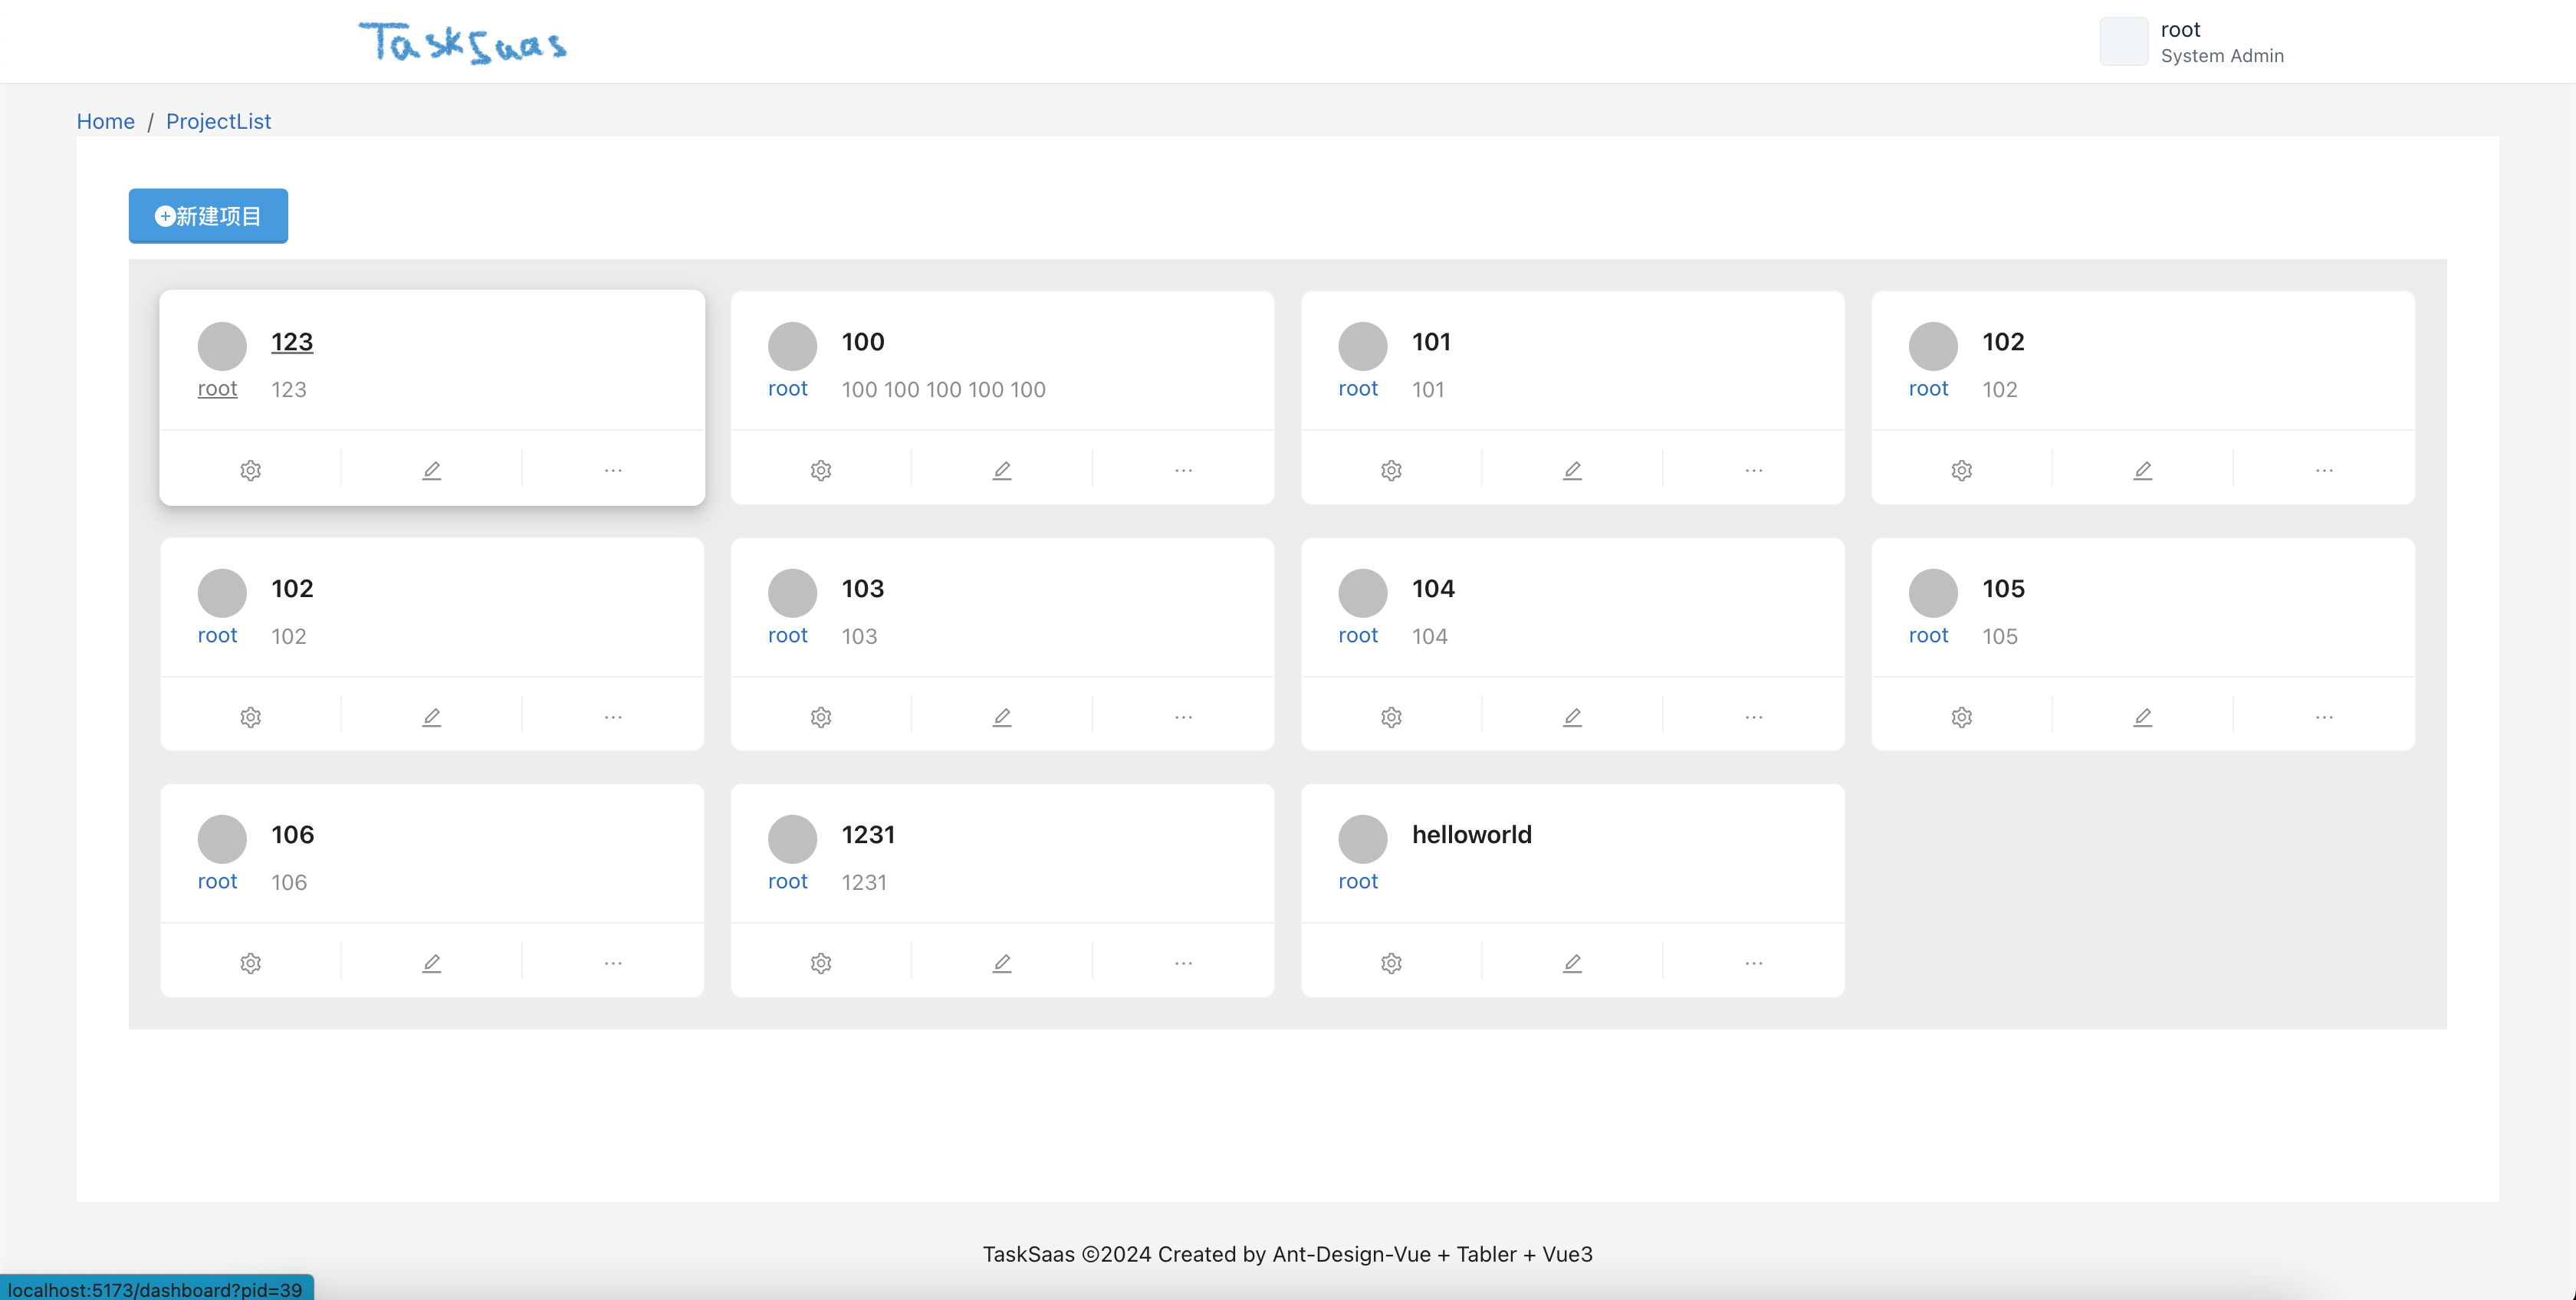Go to Home breadcrumb
Viewport: 2576px width, 1300px height.
point(105,121)
